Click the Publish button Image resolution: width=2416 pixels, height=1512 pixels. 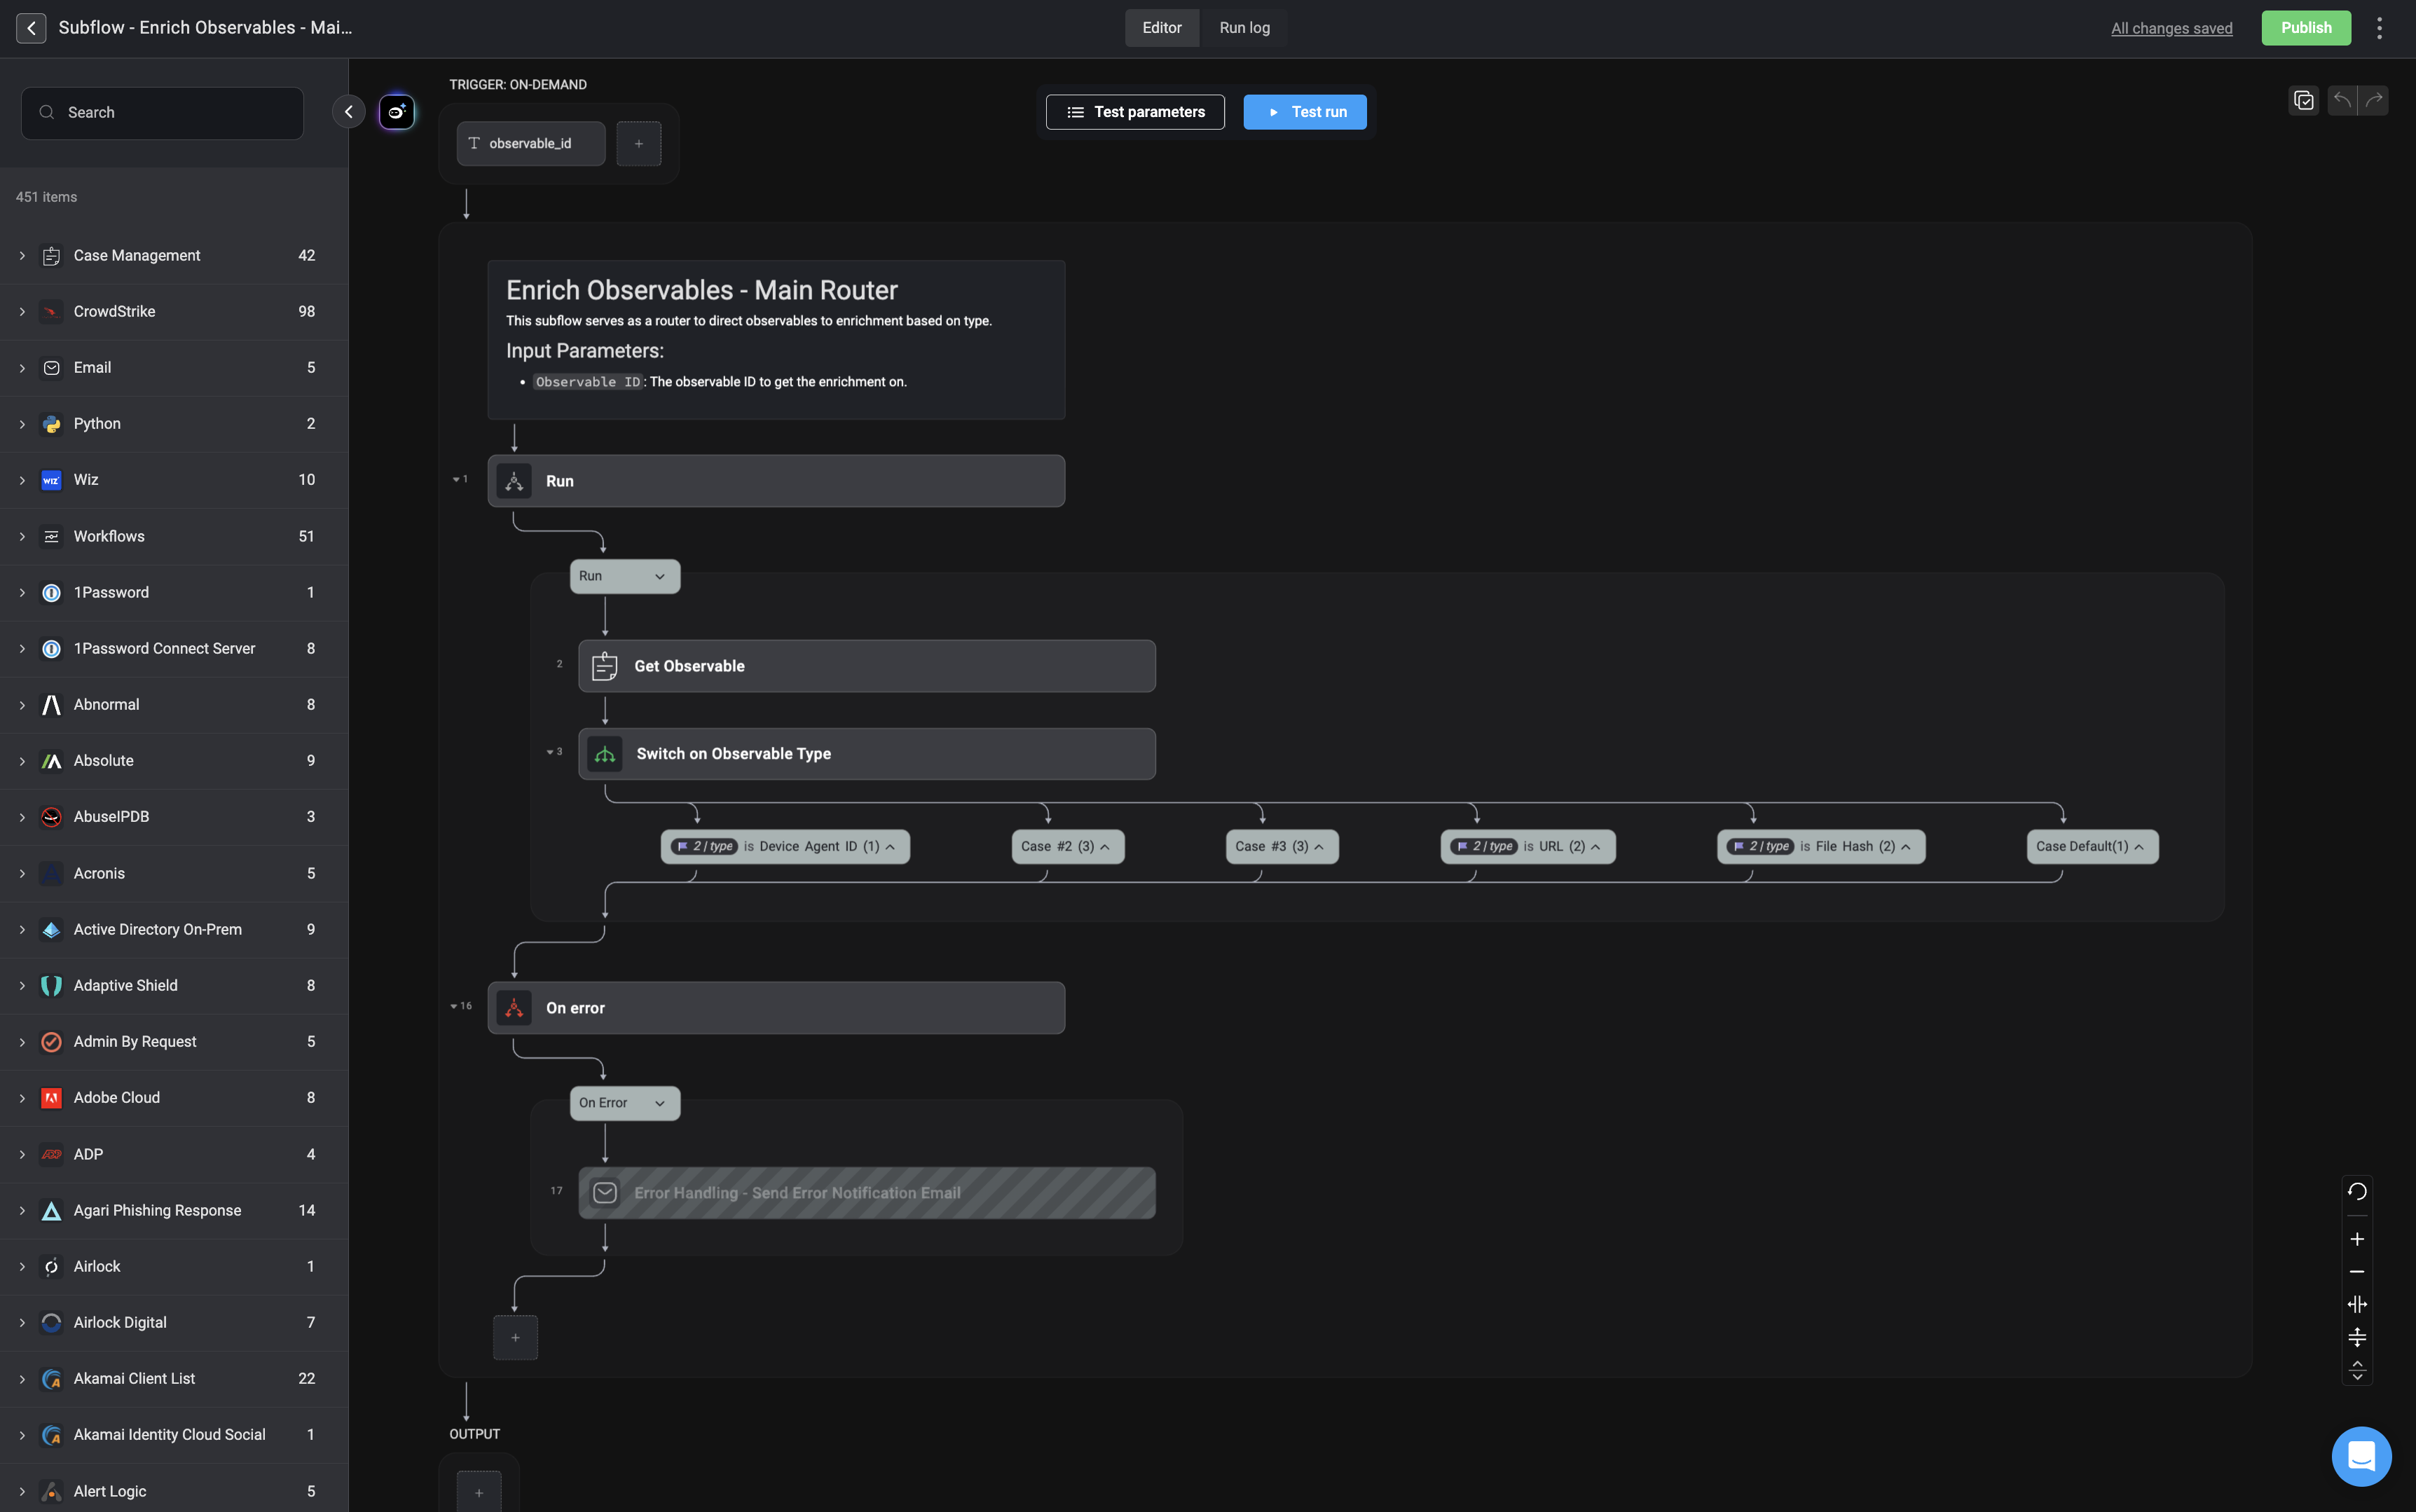coord(2305,28)
